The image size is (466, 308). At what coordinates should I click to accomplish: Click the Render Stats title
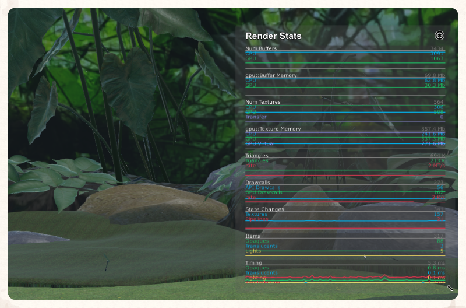[273, 36]
